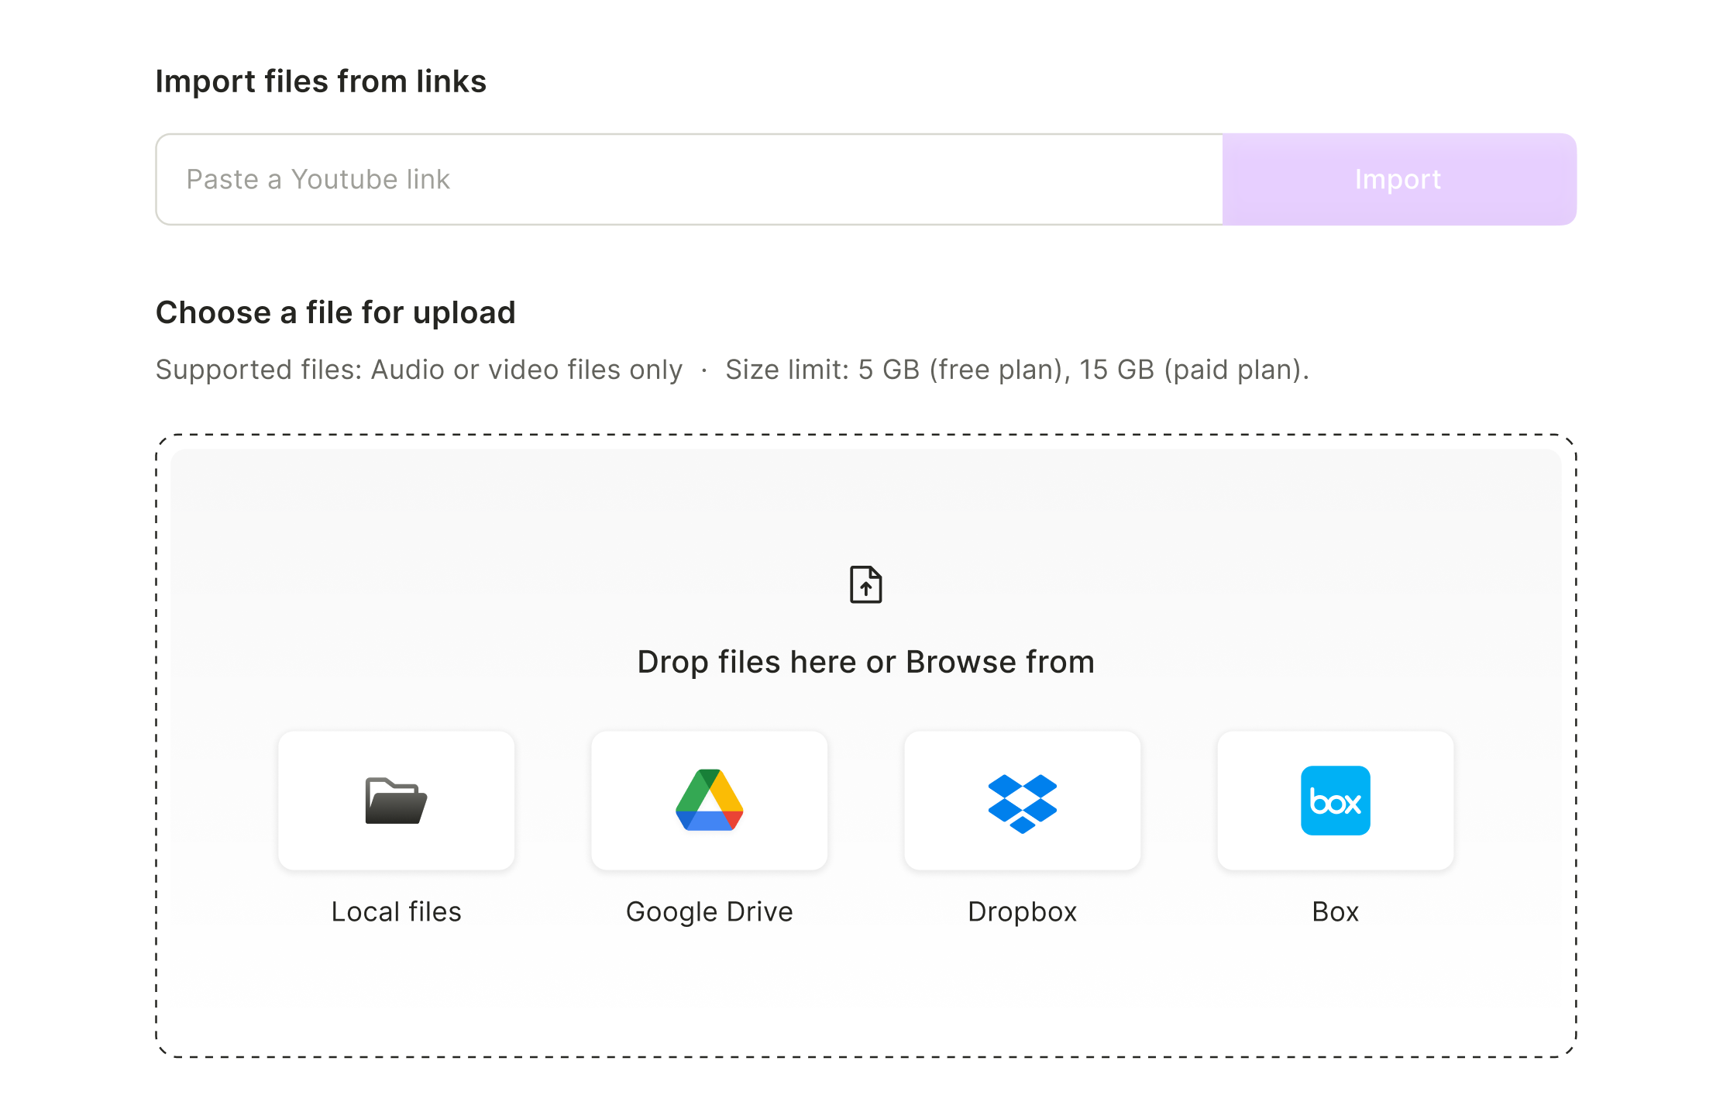Click the Local files folder icon
Image resolution: width=1730 pixels, height=1116 pixels.
tap(396, 801)
